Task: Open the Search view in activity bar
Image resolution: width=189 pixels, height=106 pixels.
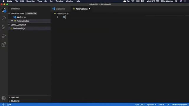Action: pos(4,18)
